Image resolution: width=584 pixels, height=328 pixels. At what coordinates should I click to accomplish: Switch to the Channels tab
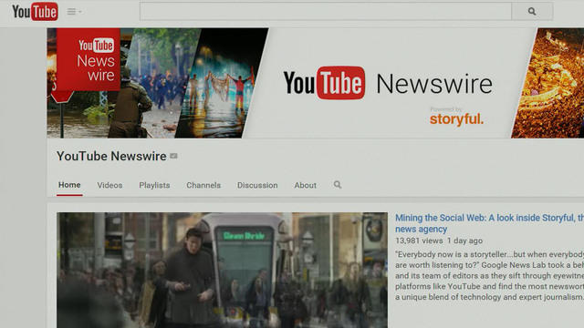pyautogui.click(x=203, y=185)
